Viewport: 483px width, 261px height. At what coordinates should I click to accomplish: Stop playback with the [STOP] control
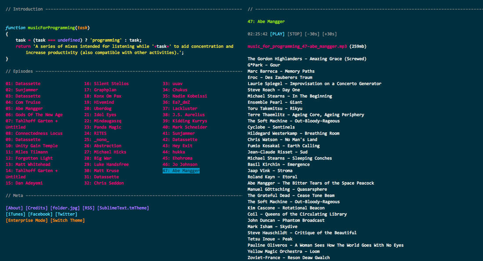[295, 34]
